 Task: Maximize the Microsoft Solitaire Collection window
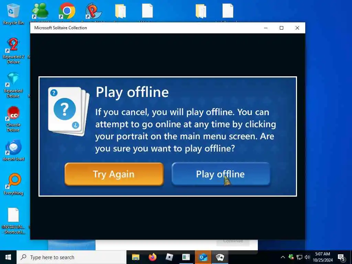click(x=282, y=28)
